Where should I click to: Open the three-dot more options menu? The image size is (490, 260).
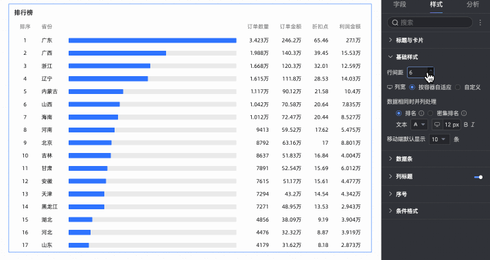(480, 23)
